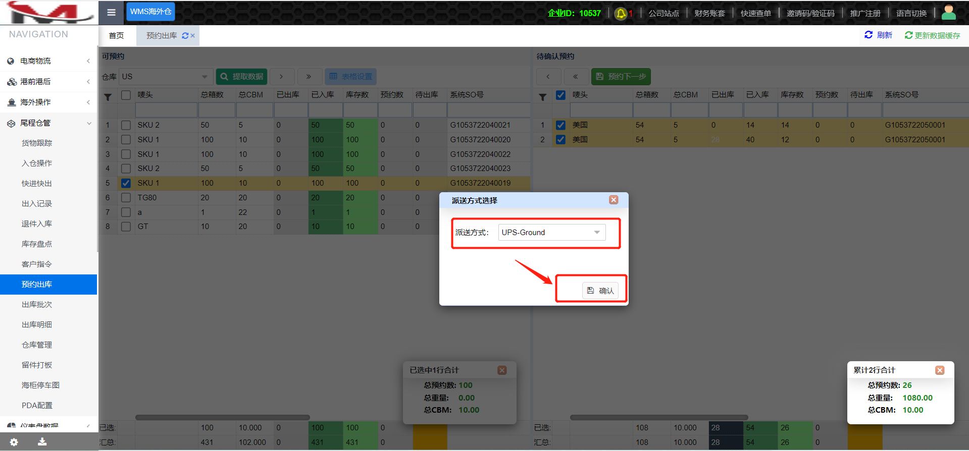This screenshot has width=969, height=451.
Task: Check the row with SO G1053722040023
Action: coord(126,168)
